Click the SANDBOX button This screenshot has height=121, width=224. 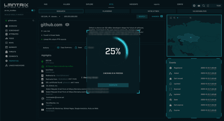[157, 16]
